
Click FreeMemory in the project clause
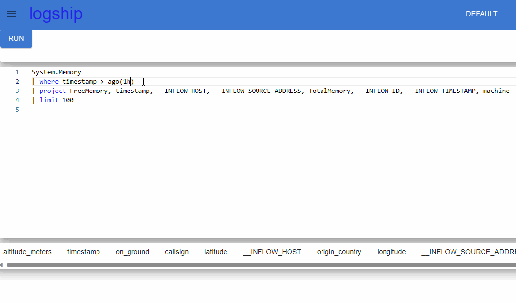click(89, 91)
